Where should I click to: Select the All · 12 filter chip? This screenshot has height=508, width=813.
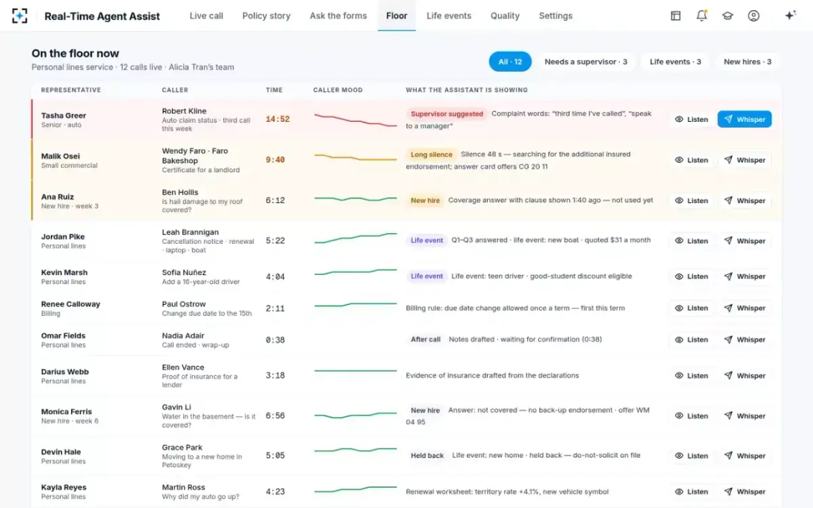510,62
